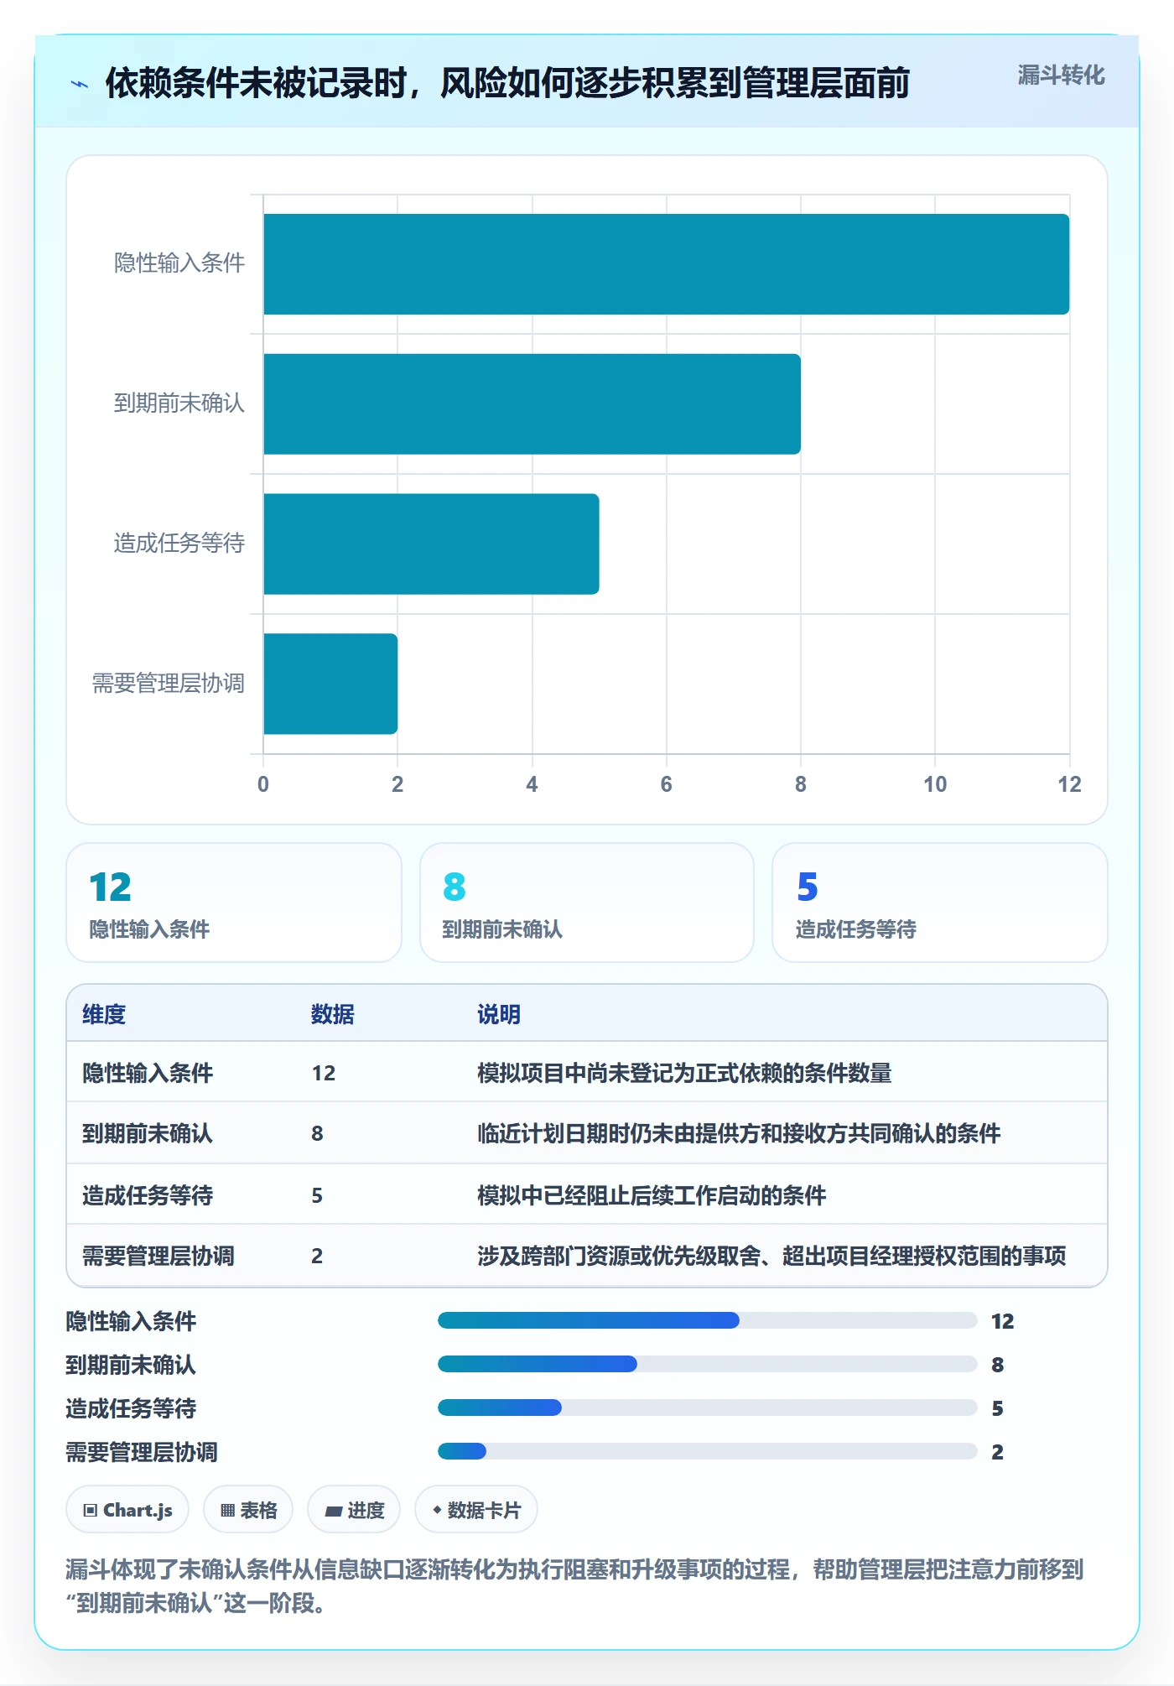Click table cell 模拟项目中尚未登记为正式依赖的条件数量
This screenshot has width=1174, height=1686.
point(684,1073)
